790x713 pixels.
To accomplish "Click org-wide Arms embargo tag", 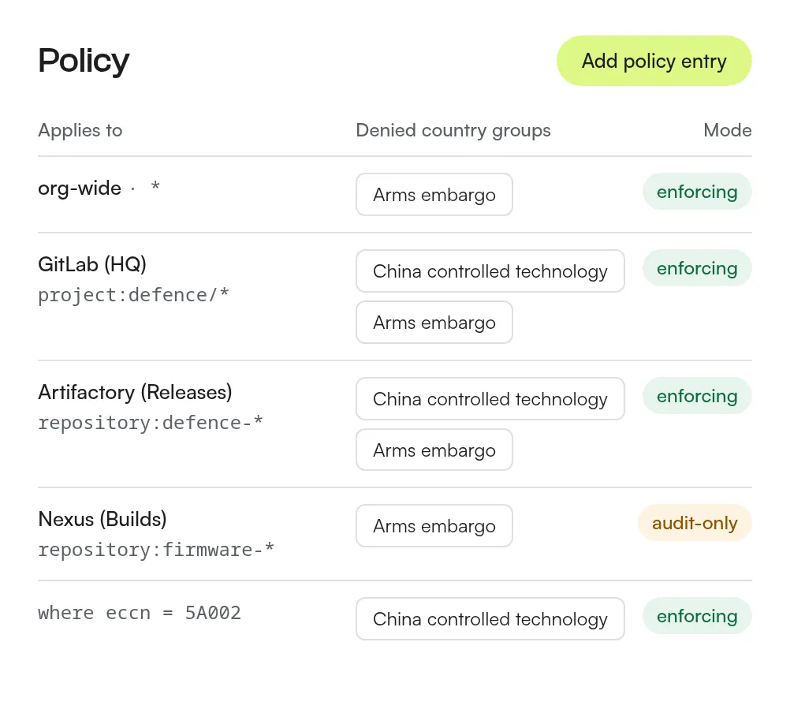I will click(434, 195).
